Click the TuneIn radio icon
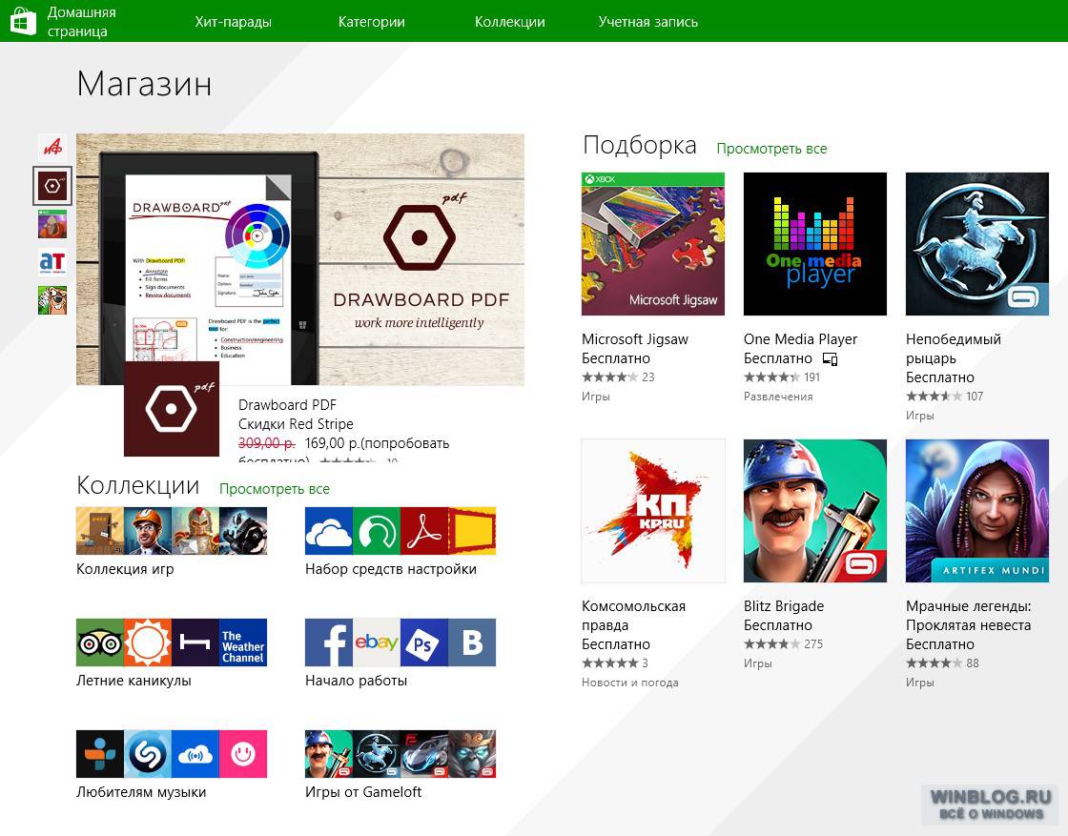 click(x=100, y=754)
